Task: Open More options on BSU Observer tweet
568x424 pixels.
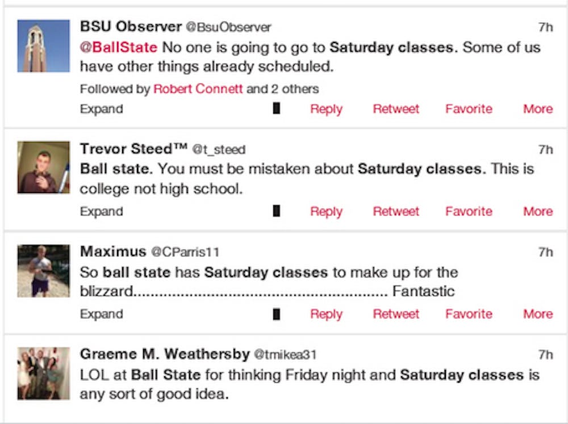Action: (x=538, y=109)
